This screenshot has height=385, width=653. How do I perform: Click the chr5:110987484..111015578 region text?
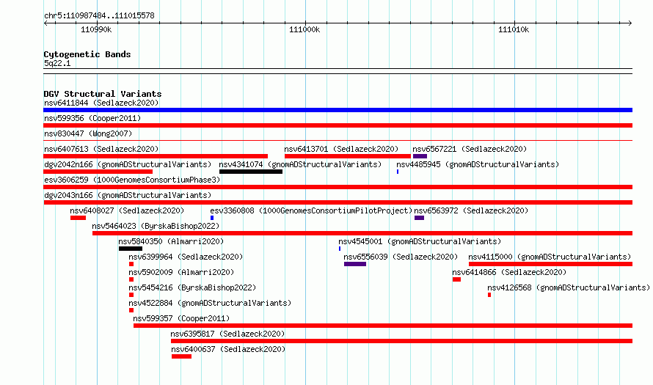click(x=99, y=15)
